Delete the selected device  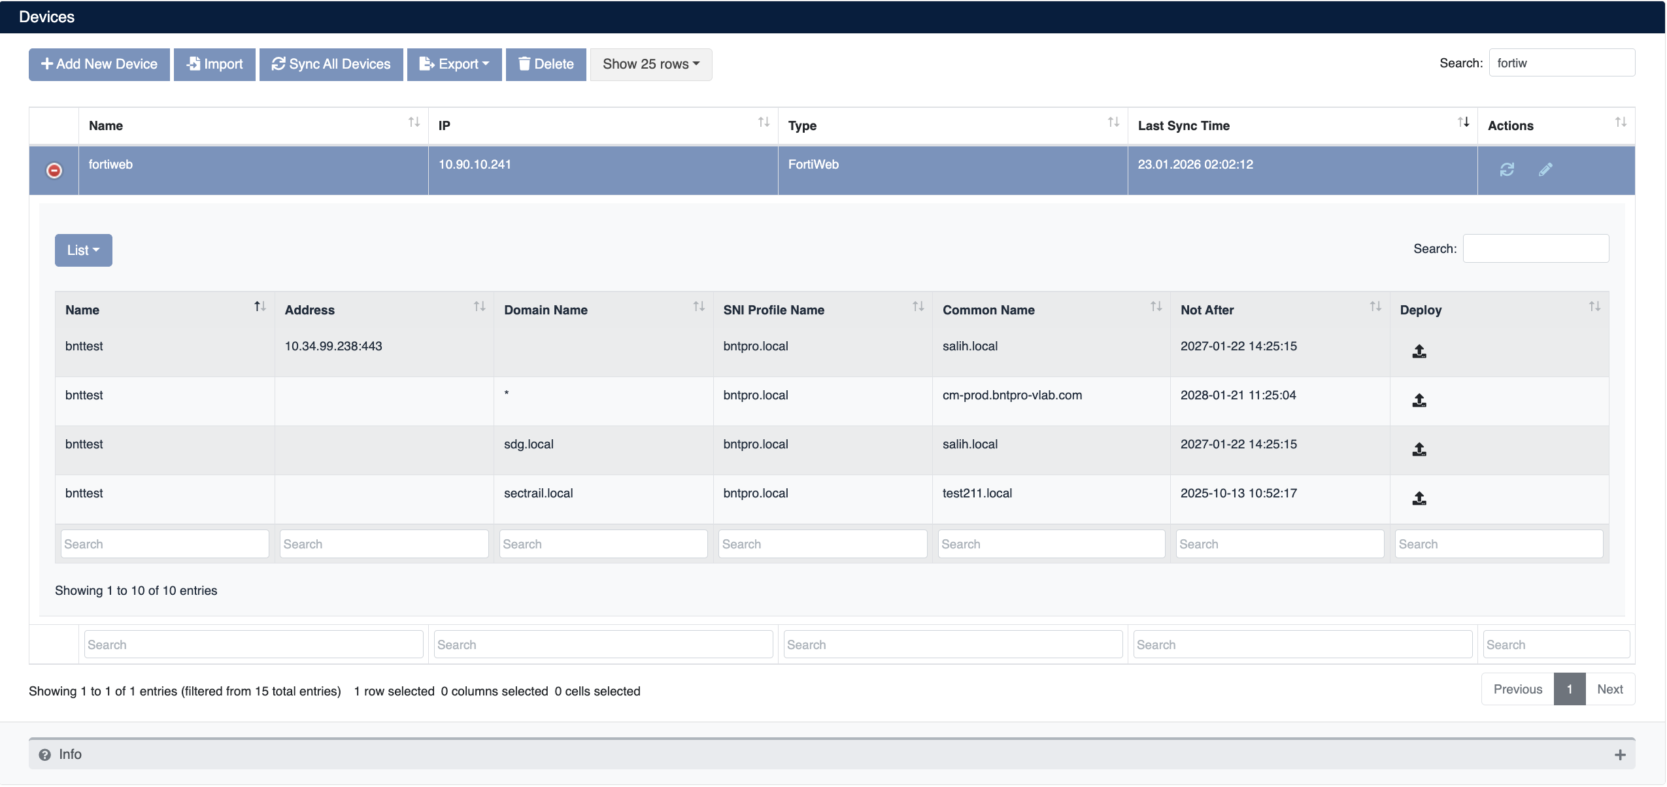[546, 65]
